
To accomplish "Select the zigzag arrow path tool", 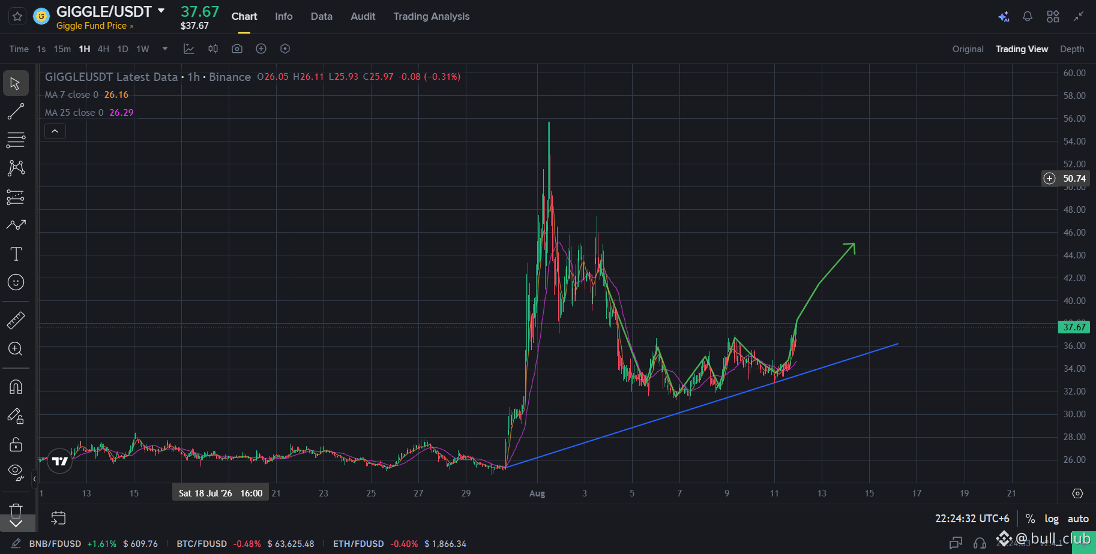I will pos(16,225).
